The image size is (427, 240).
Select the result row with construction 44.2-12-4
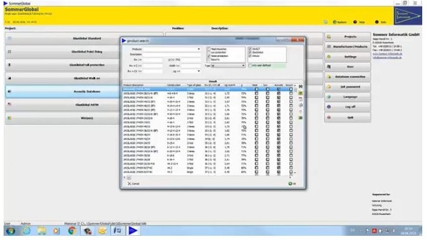[208, 164]
